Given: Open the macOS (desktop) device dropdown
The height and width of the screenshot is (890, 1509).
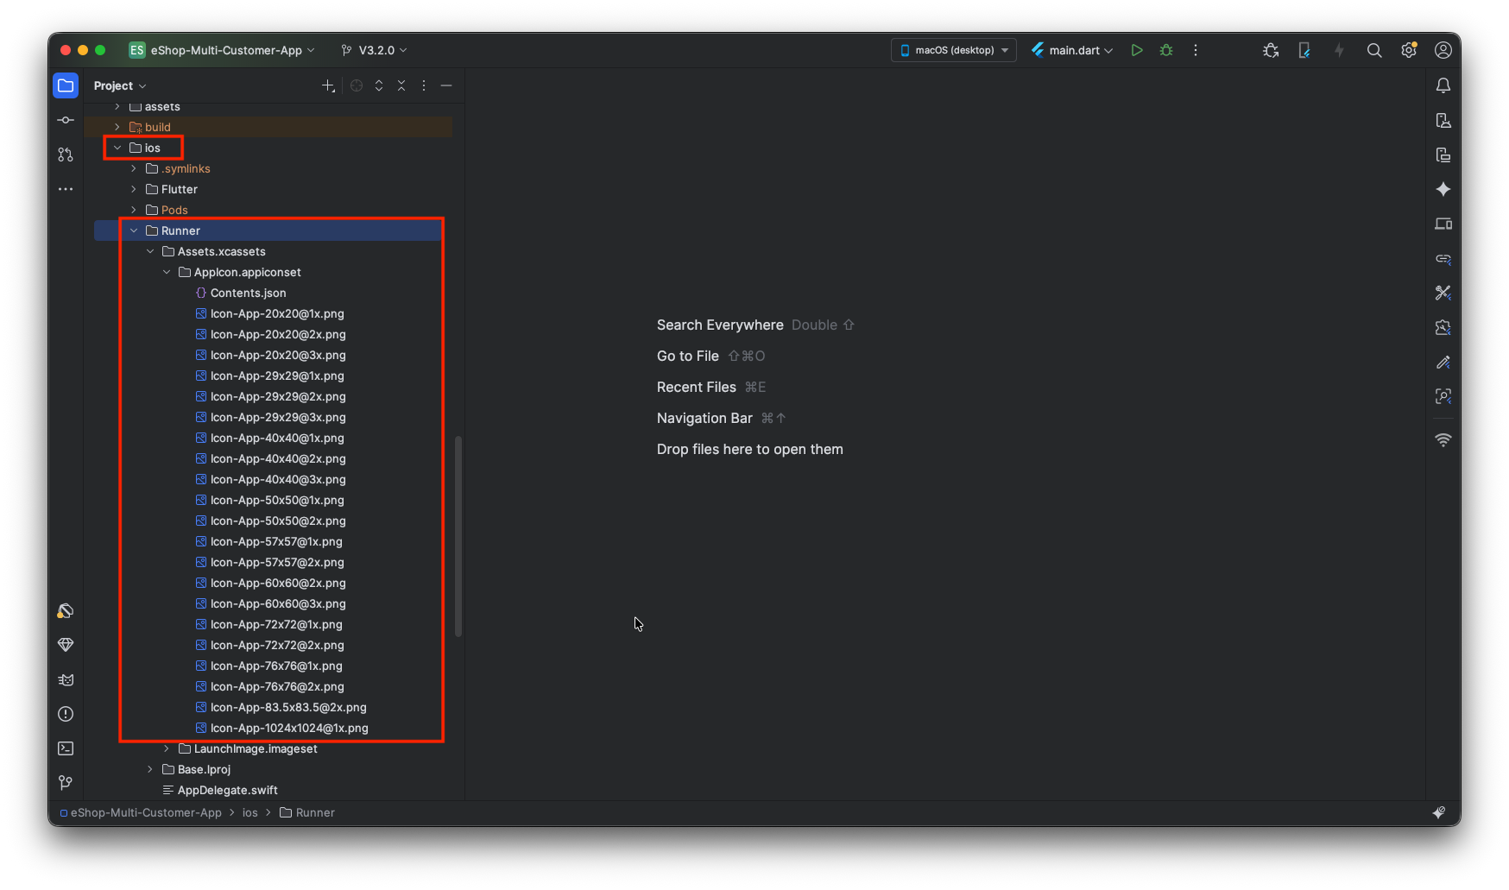Looking at the screenshot, I should click(953, 51).
